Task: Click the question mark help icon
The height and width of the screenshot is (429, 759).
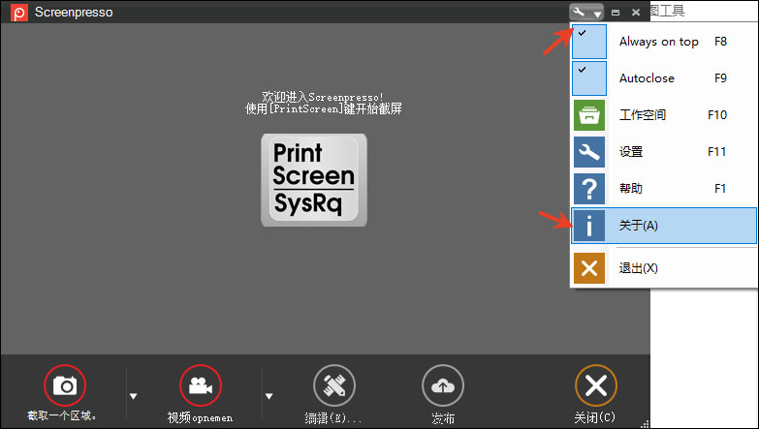Action: (x=589, y=189)
